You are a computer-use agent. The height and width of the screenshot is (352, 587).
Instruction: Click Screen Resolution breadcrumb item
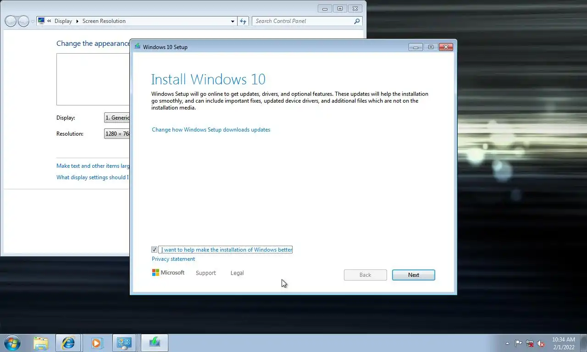click(104, 21)
